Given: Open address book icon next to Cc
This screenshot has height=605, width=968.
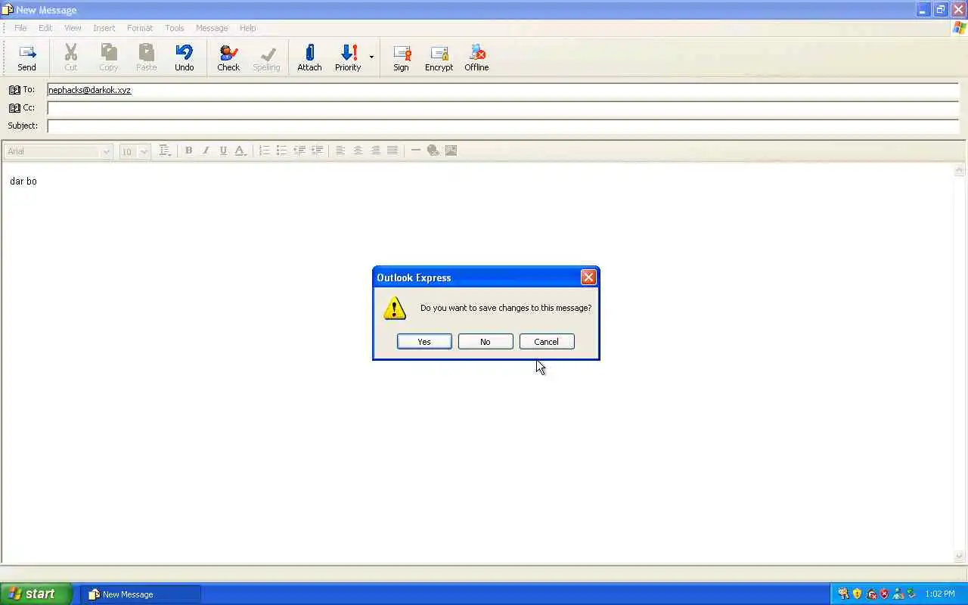Looking at the screenshot, I should [x=14, y=108].
